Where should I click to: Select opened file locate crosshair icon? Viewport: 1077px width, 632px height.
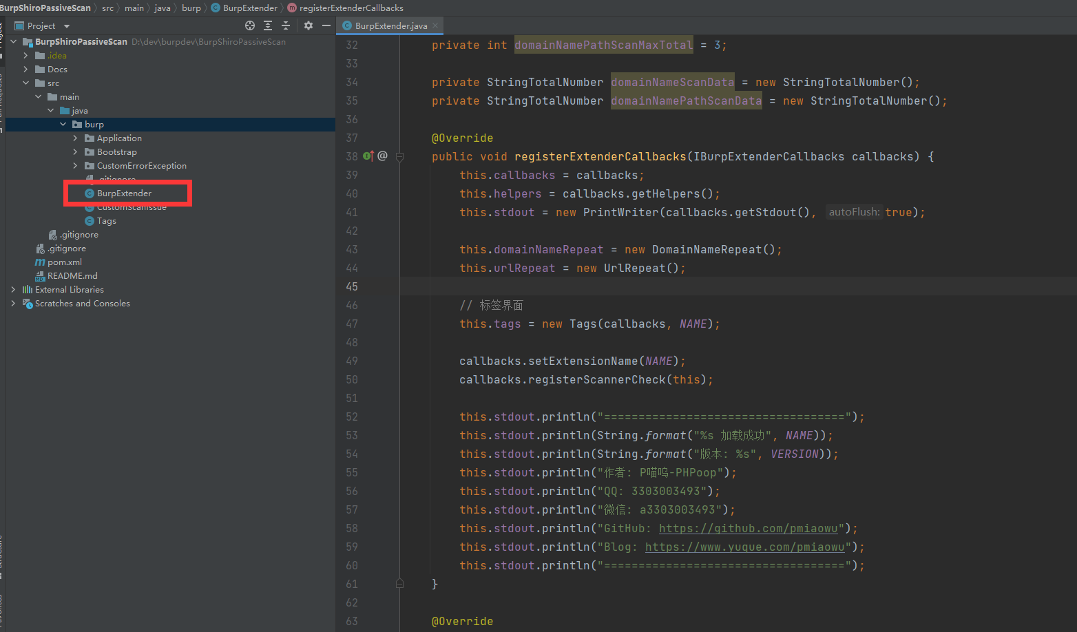point(250,25)
